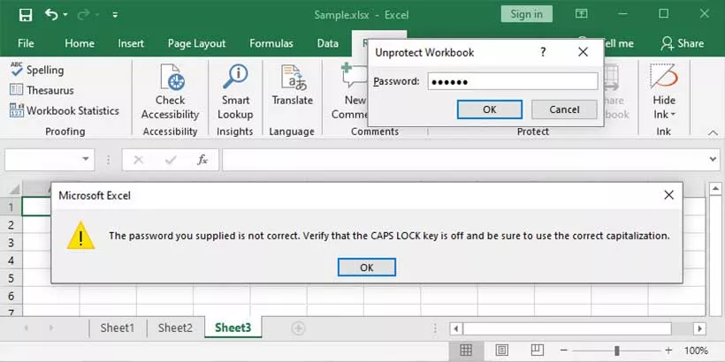This screenshot has width=725, height=362.
Task: Click the help question mark in Unprotect Workbook
Action: click(543, 52)
